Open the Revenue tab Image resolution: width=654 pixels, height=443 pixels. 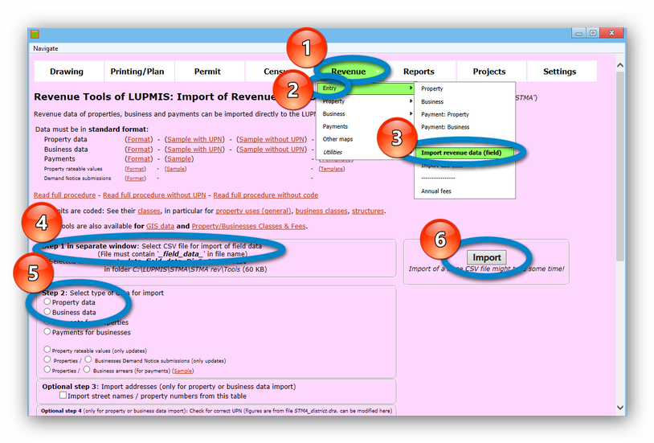349,72
